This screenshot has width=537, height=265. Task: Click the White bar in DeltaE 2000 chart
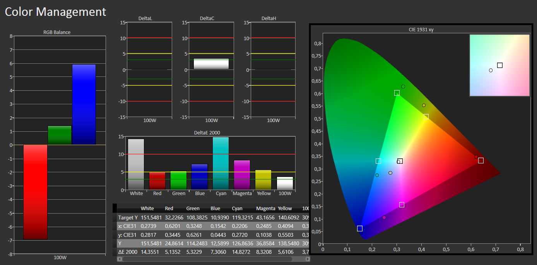(x=136, y=164)
